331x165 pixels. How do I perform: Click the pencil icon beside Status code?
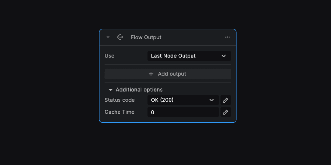pos(226,100)
